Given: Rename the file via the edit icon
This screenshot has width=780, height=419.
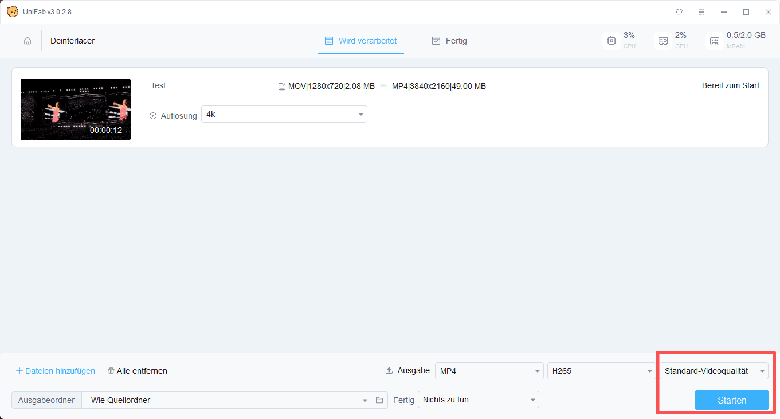Looking at the screenshot, I should tap(281, 87).
